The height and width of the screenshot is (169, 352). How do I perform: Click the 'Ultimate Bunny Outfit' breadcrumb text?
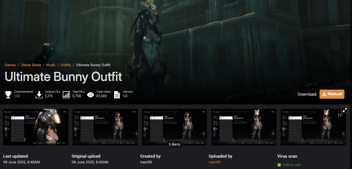tap(93, 65)
